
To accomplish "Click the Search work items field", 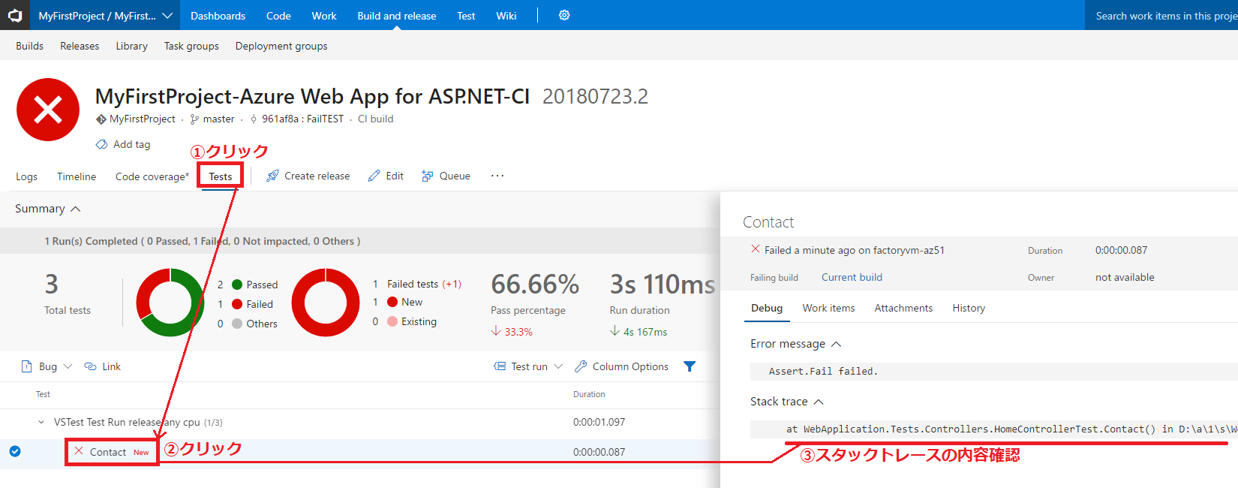I will (x=1161, y=15).
